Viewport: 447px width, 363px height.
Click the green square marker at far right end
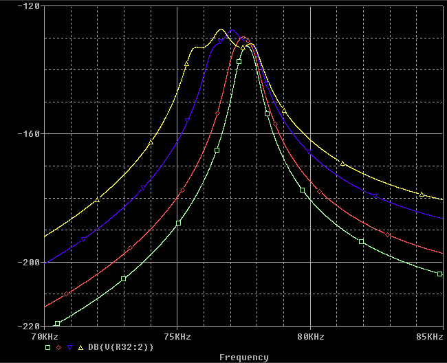440,274
